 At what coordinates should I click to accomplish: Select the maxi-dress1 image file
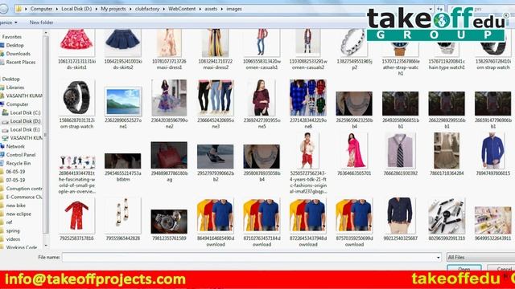(x=169, y=43)
